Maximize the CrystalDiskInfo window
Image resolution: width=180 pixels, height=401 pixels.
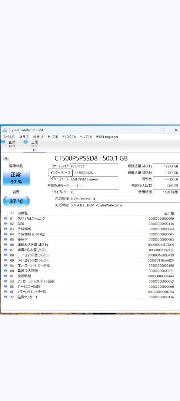163,130
